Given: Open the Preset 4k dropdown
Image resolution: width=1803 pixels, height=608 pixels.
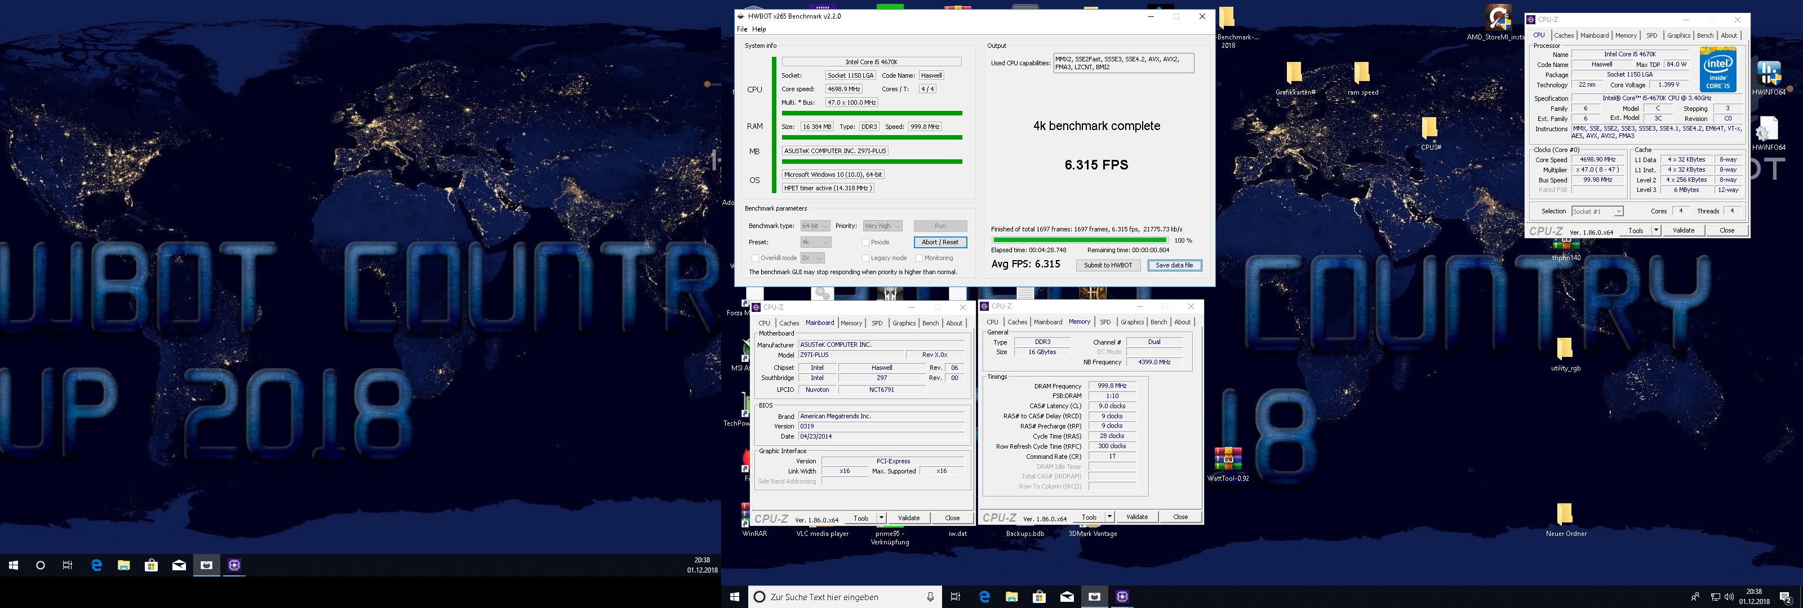Looking at the screenshot, I should point(816,242).
